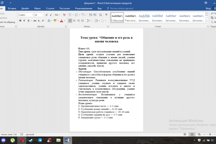The width and height of the screenshot is (216, 144).
Task: Apply the Обычный style
Action: tap(117, 17)
